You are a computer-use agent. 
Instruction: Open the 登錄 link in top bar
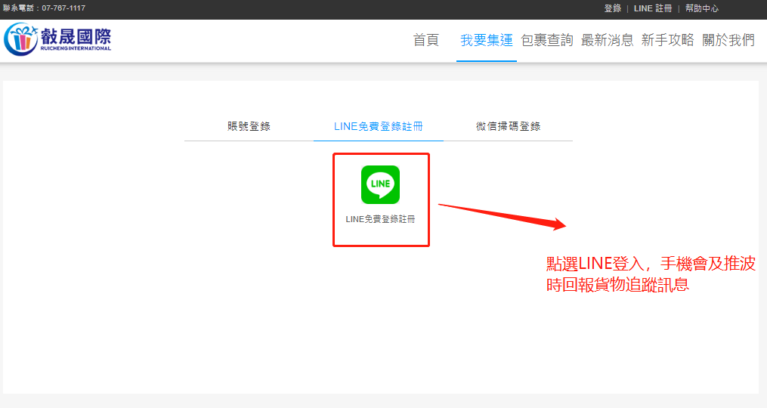point(613,8)
